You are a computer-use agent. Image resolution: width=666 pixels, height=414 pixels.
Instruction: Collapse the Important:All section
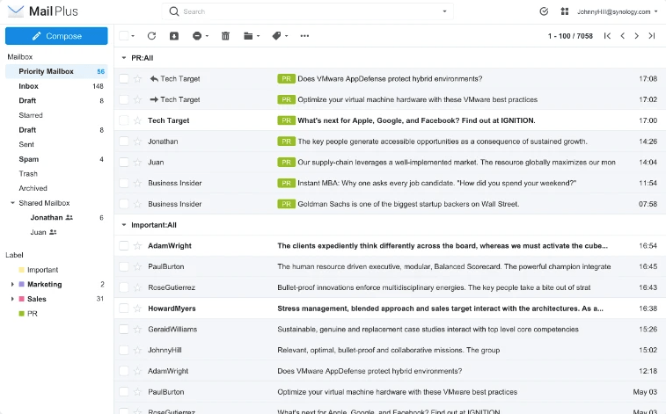pyautogui.click(x=123, y=225)
